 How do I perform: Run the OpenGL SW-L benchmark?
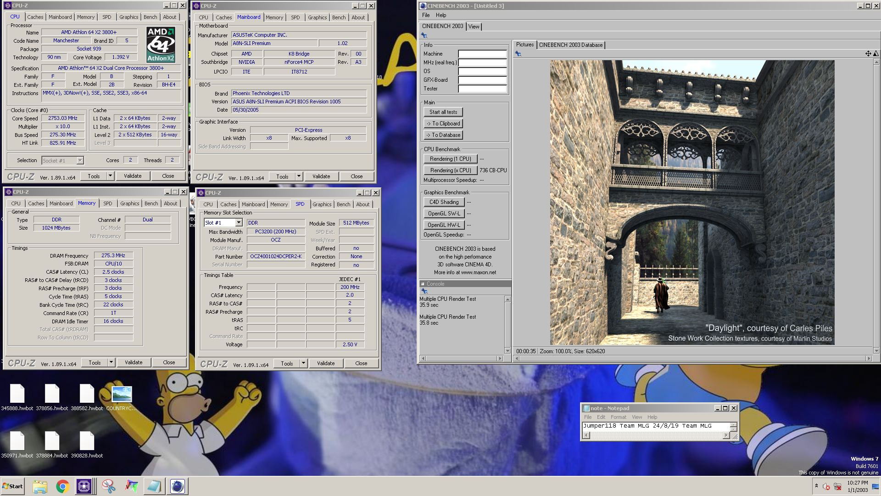444,214
